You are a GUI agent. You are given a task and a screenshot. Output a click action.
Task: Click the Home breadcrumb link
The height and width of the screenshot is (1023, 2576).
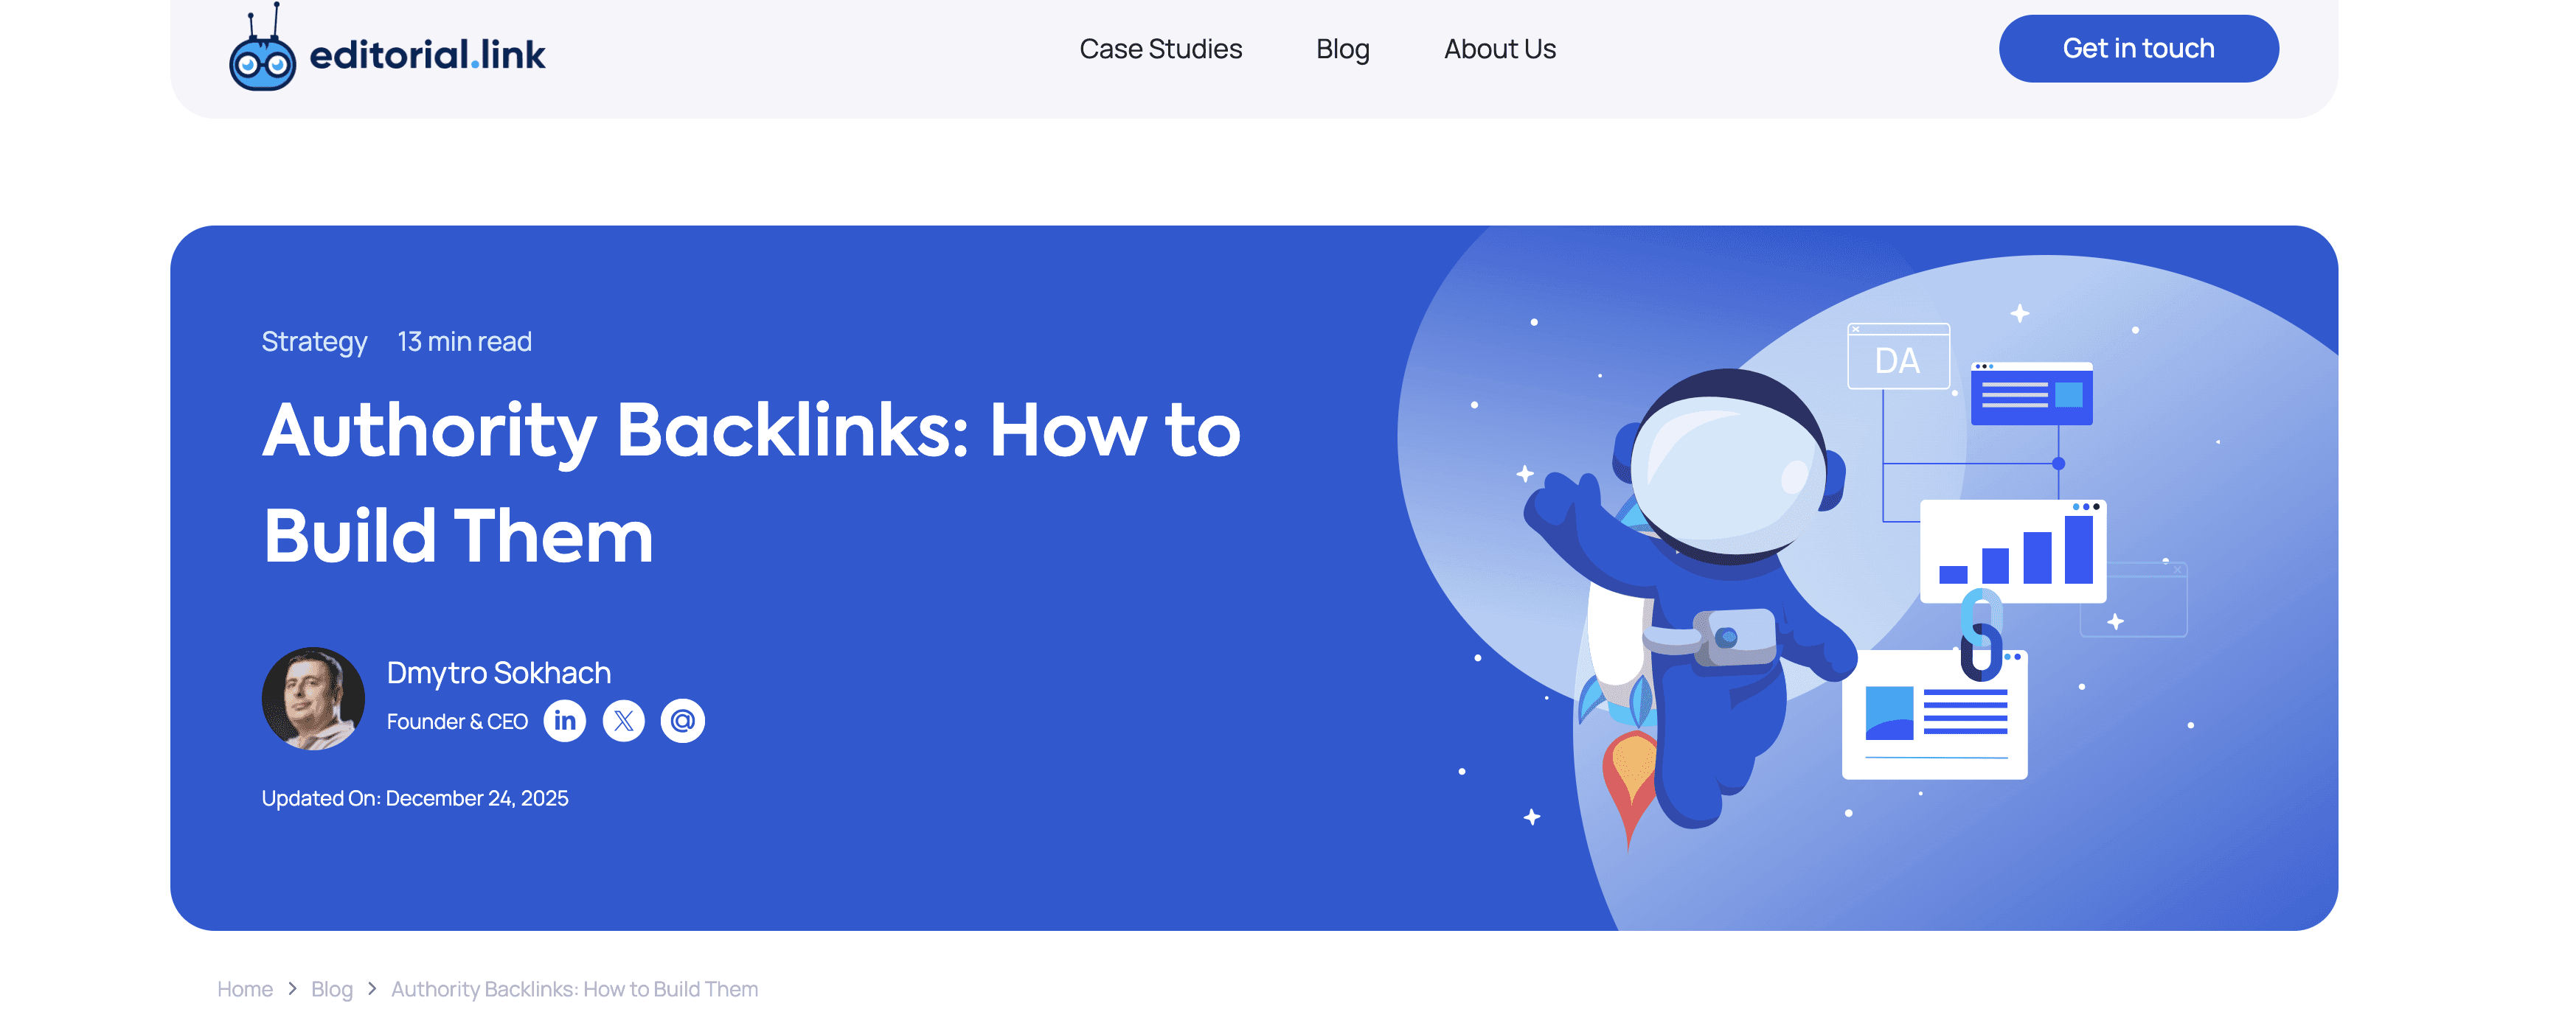pyautogui.click(x=245, y=988)
